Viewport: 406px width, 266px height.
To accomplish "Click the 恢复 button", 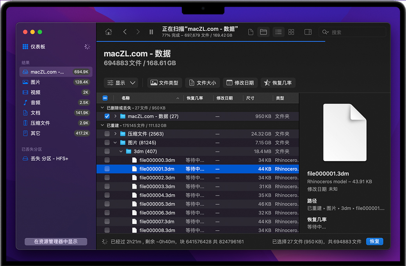I will 374,241.
